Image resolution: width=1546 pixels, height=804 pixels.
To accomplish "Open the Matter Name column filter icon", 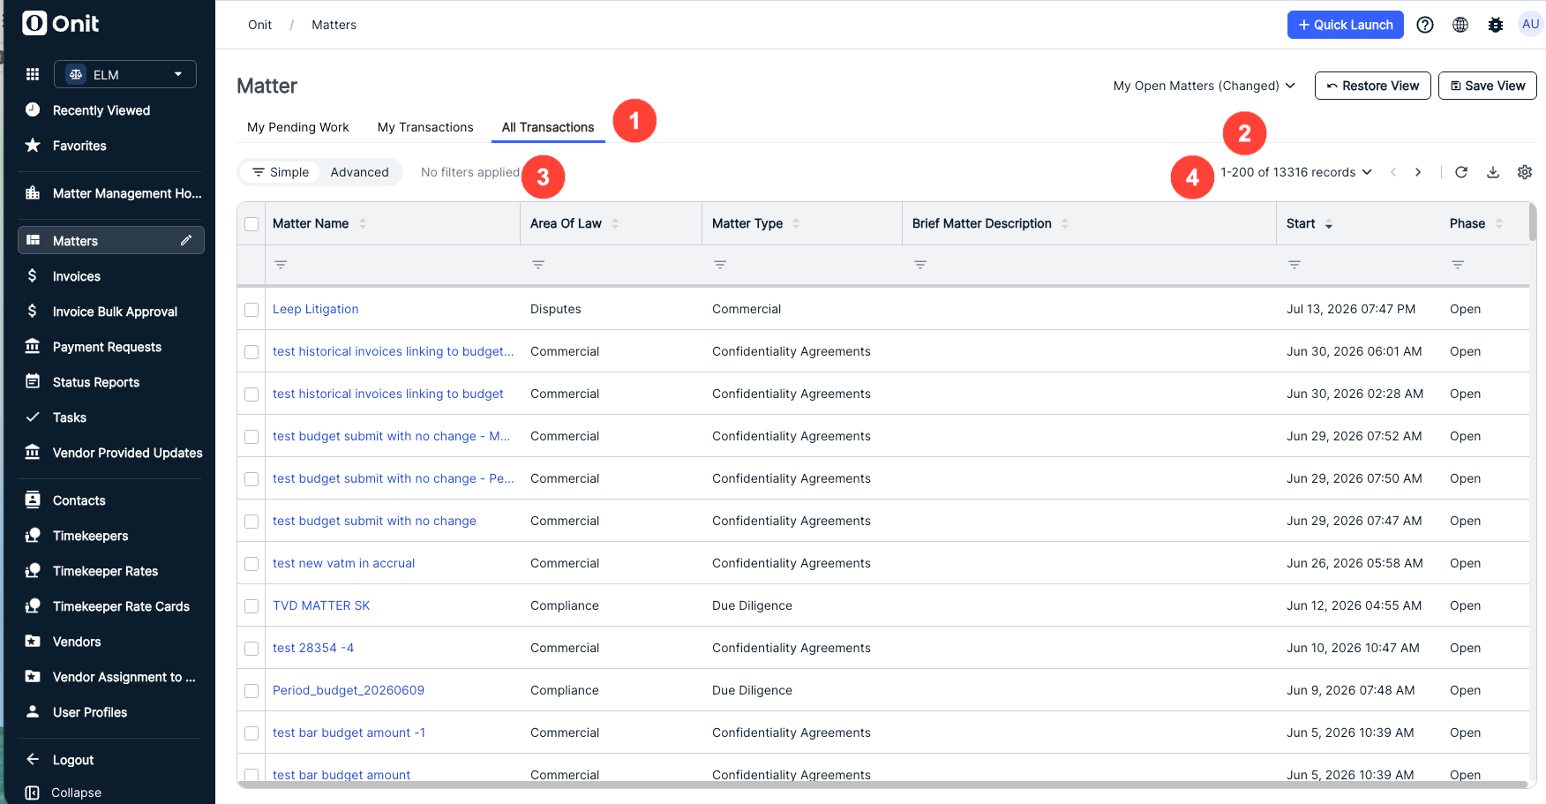I will click(281, 265).
